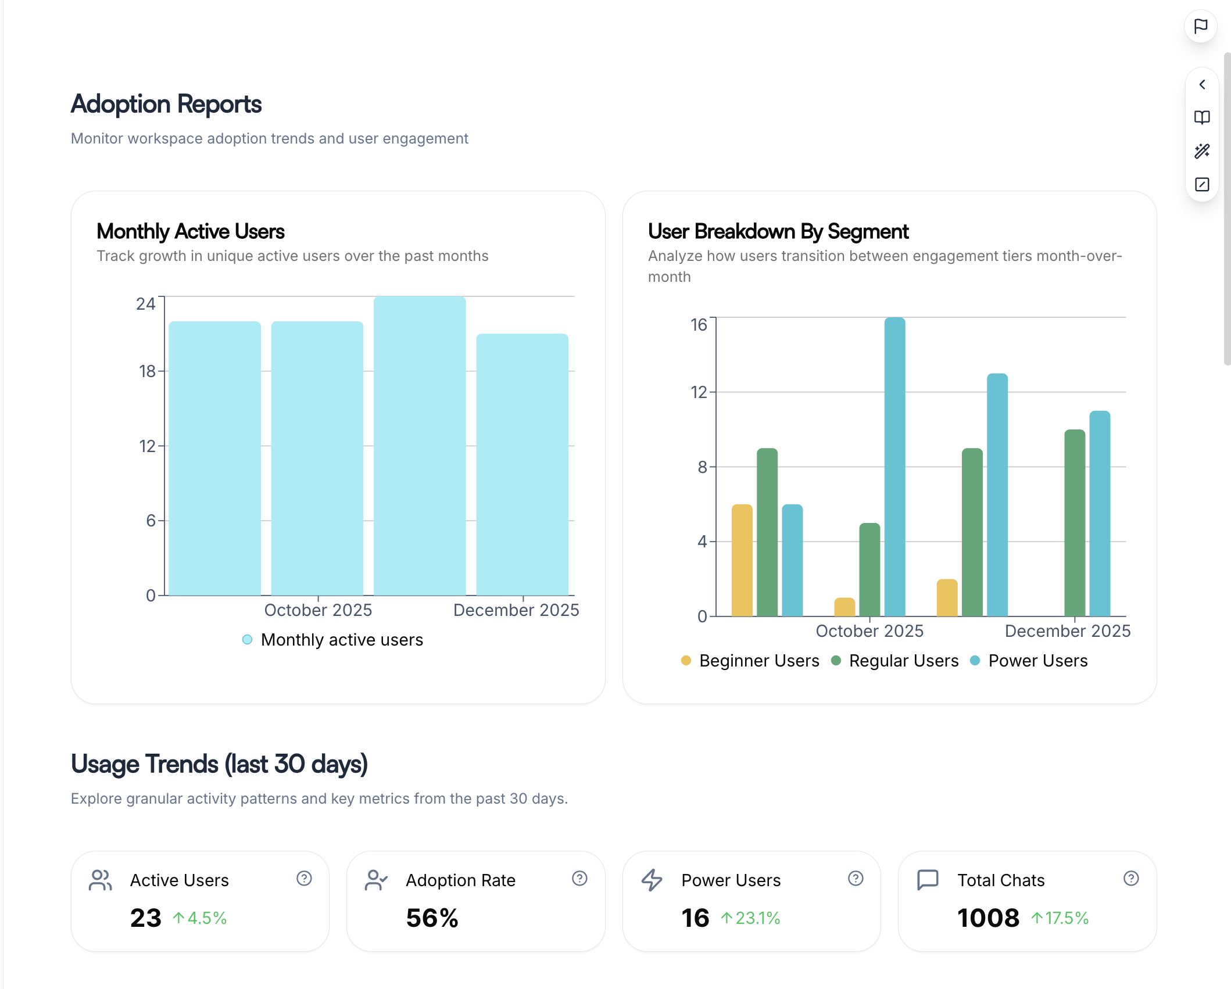The width and height of the screenshot is (1231, 989).
Task: Click the lightning bolt Power Users icon
Action: [652, 880]
